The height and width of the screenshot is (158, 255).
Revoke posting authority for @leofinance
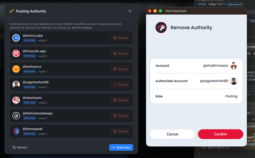(x=121, y=69)
